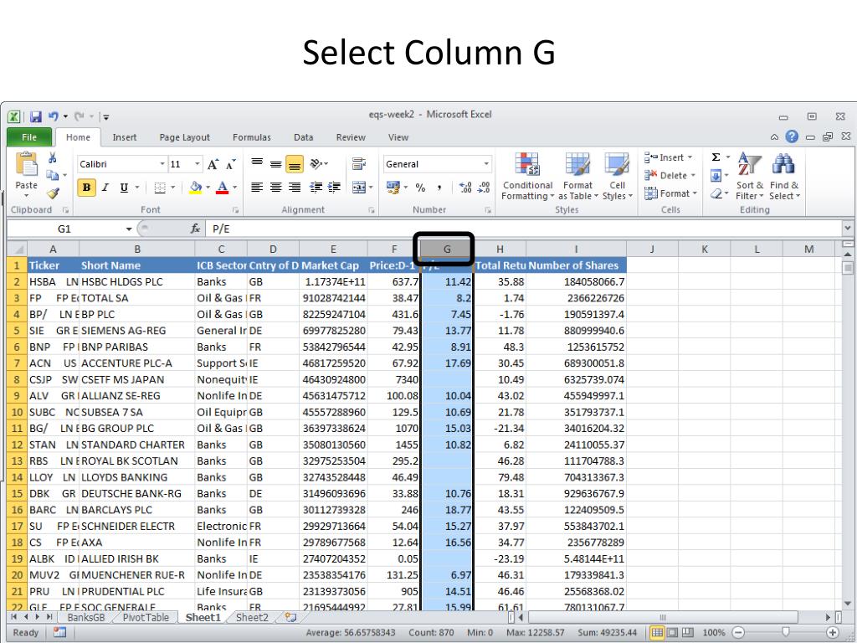
Task: Click the Save icon in quick access toolbar
Action: point(35,116)
